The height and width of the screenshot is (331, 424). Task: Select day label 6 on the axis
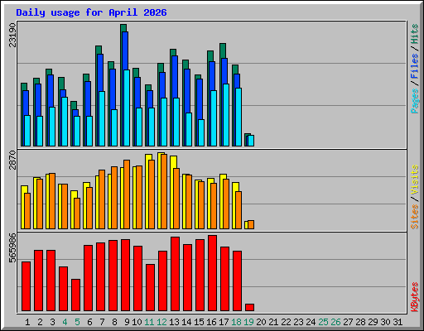pyautogui.click(x=89, y=322)
